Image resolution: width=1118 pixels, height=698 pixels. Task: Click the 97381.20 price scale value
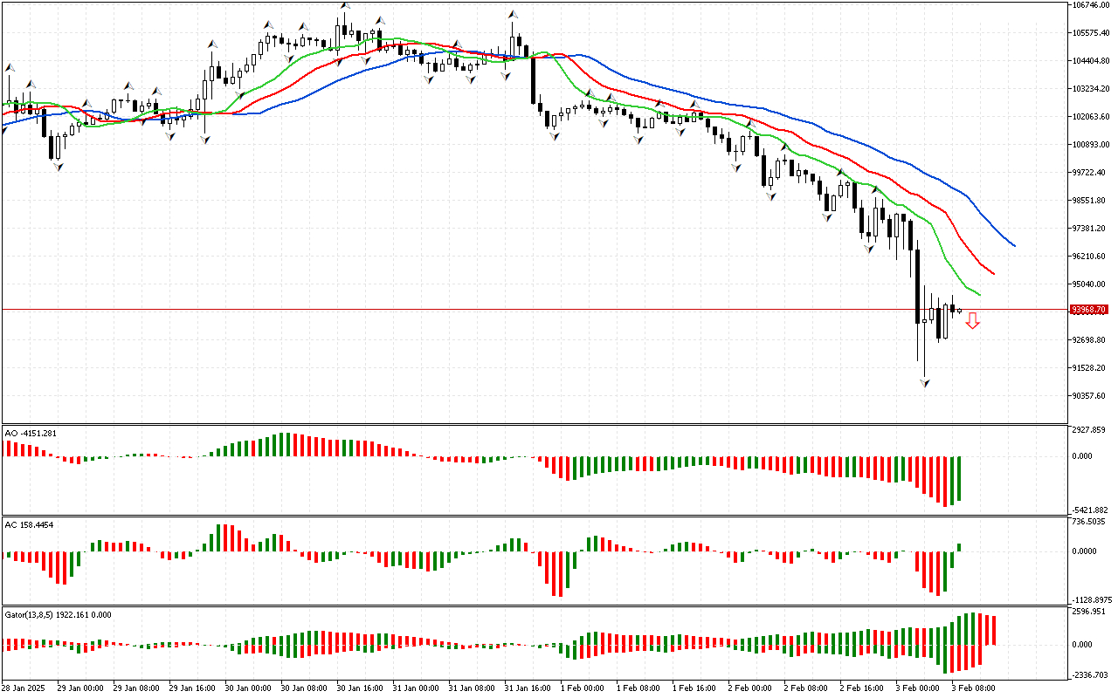pyautogui.click(x=1088, y=229)
